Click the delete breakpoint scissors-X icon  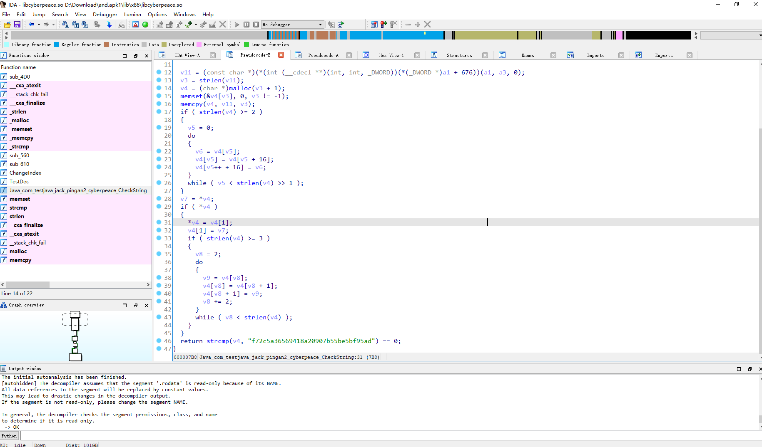393,25
